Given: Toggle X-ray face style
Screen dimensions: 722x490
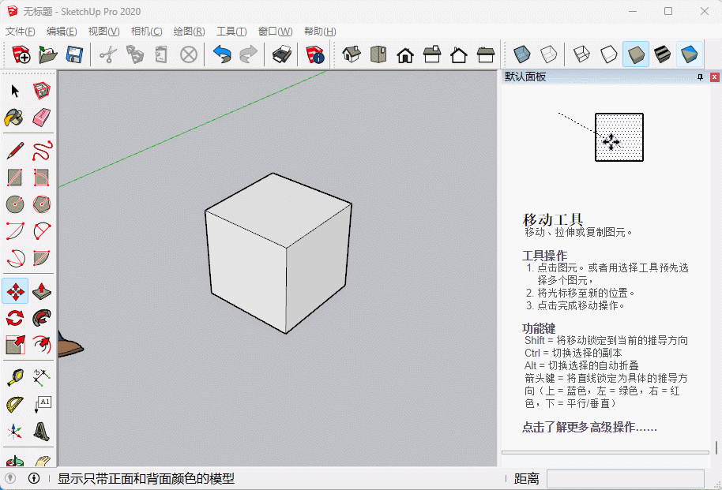Looking at the screenshot, I should 521,54.
